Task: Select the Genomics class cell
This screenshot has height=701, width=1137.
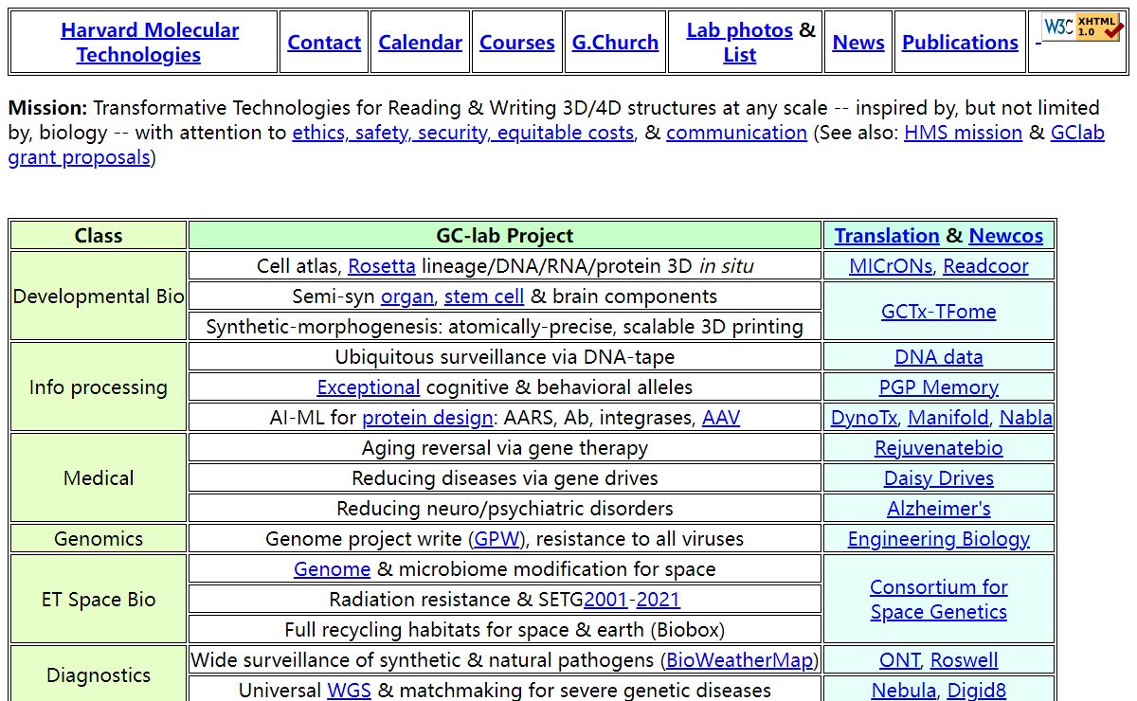Action: 99,539
